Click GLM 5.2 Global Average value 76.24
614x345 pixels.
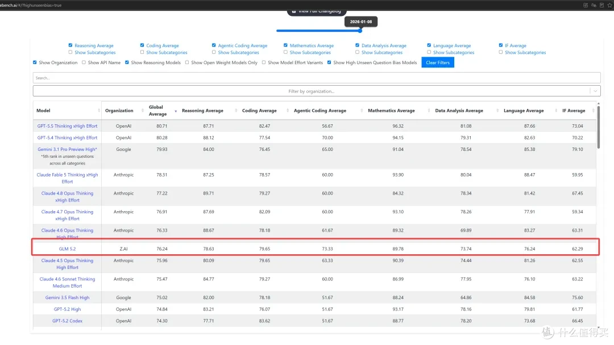tap(162, 249)
